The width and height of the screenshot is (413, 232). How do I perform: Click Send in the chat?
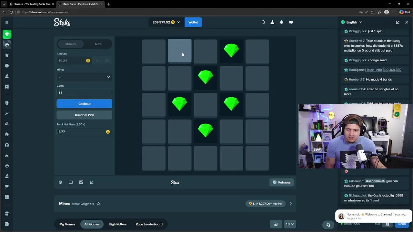(x=402, y=224)
